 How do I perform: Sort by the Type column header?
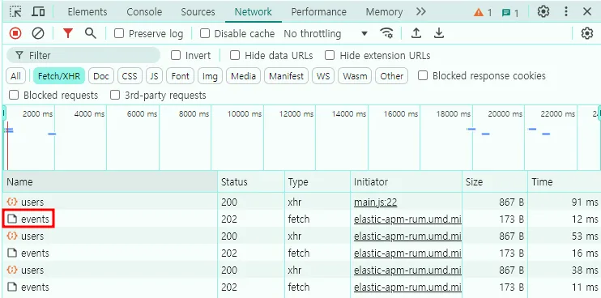pyautogui.click(x=318, y=181)
